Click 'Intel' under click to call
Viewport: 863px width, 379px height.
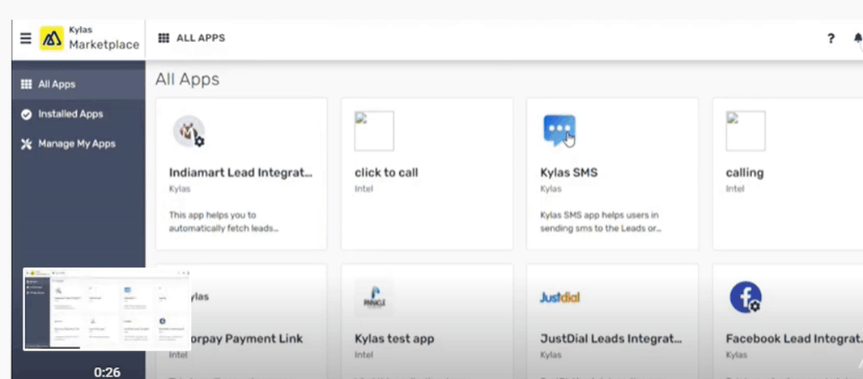363,189
